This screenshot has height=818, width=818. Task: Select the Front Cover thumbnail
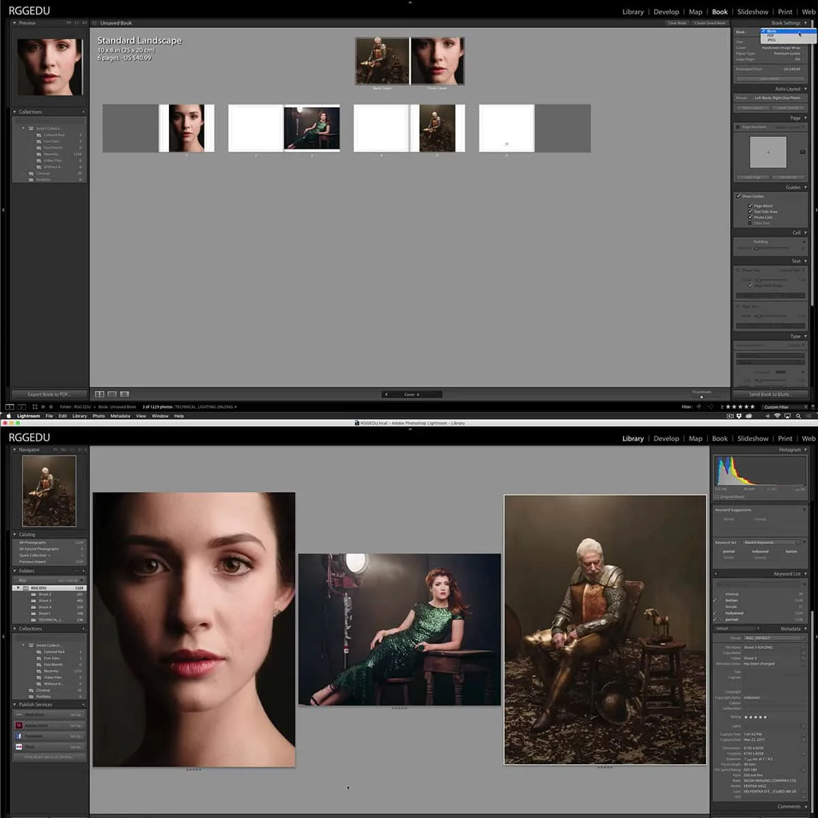tap(438, 61)
